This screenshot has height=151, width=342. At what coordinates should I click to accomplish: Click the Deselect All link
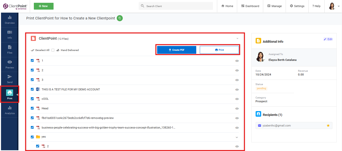(42, 50)
